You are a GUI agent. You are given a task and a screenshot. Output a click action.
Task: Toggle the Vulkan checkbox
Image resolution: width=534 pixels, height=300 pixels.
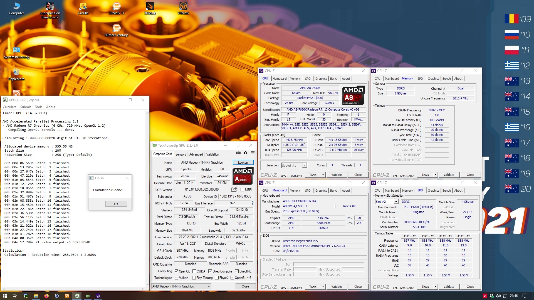pos(176,278)
